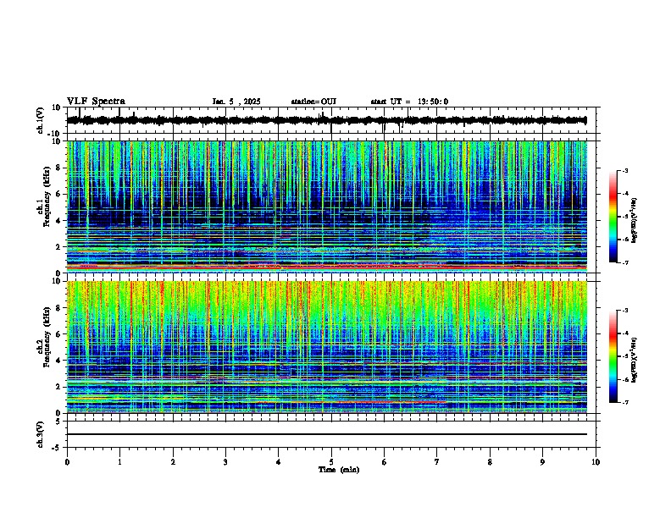This screenshot has width=671, height=518.
Task: Click the "ch.1(V)" waveform axis label
Action: coord(40,120)
